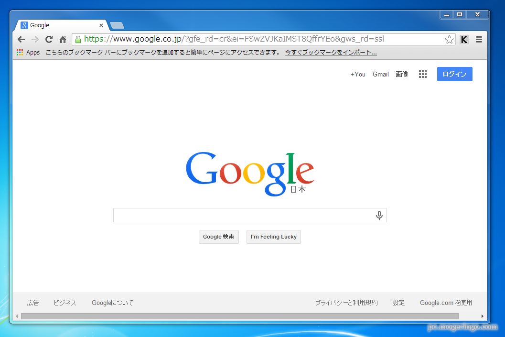
Task: Click the scrollbar right arrow
Action: click(482, 316)
